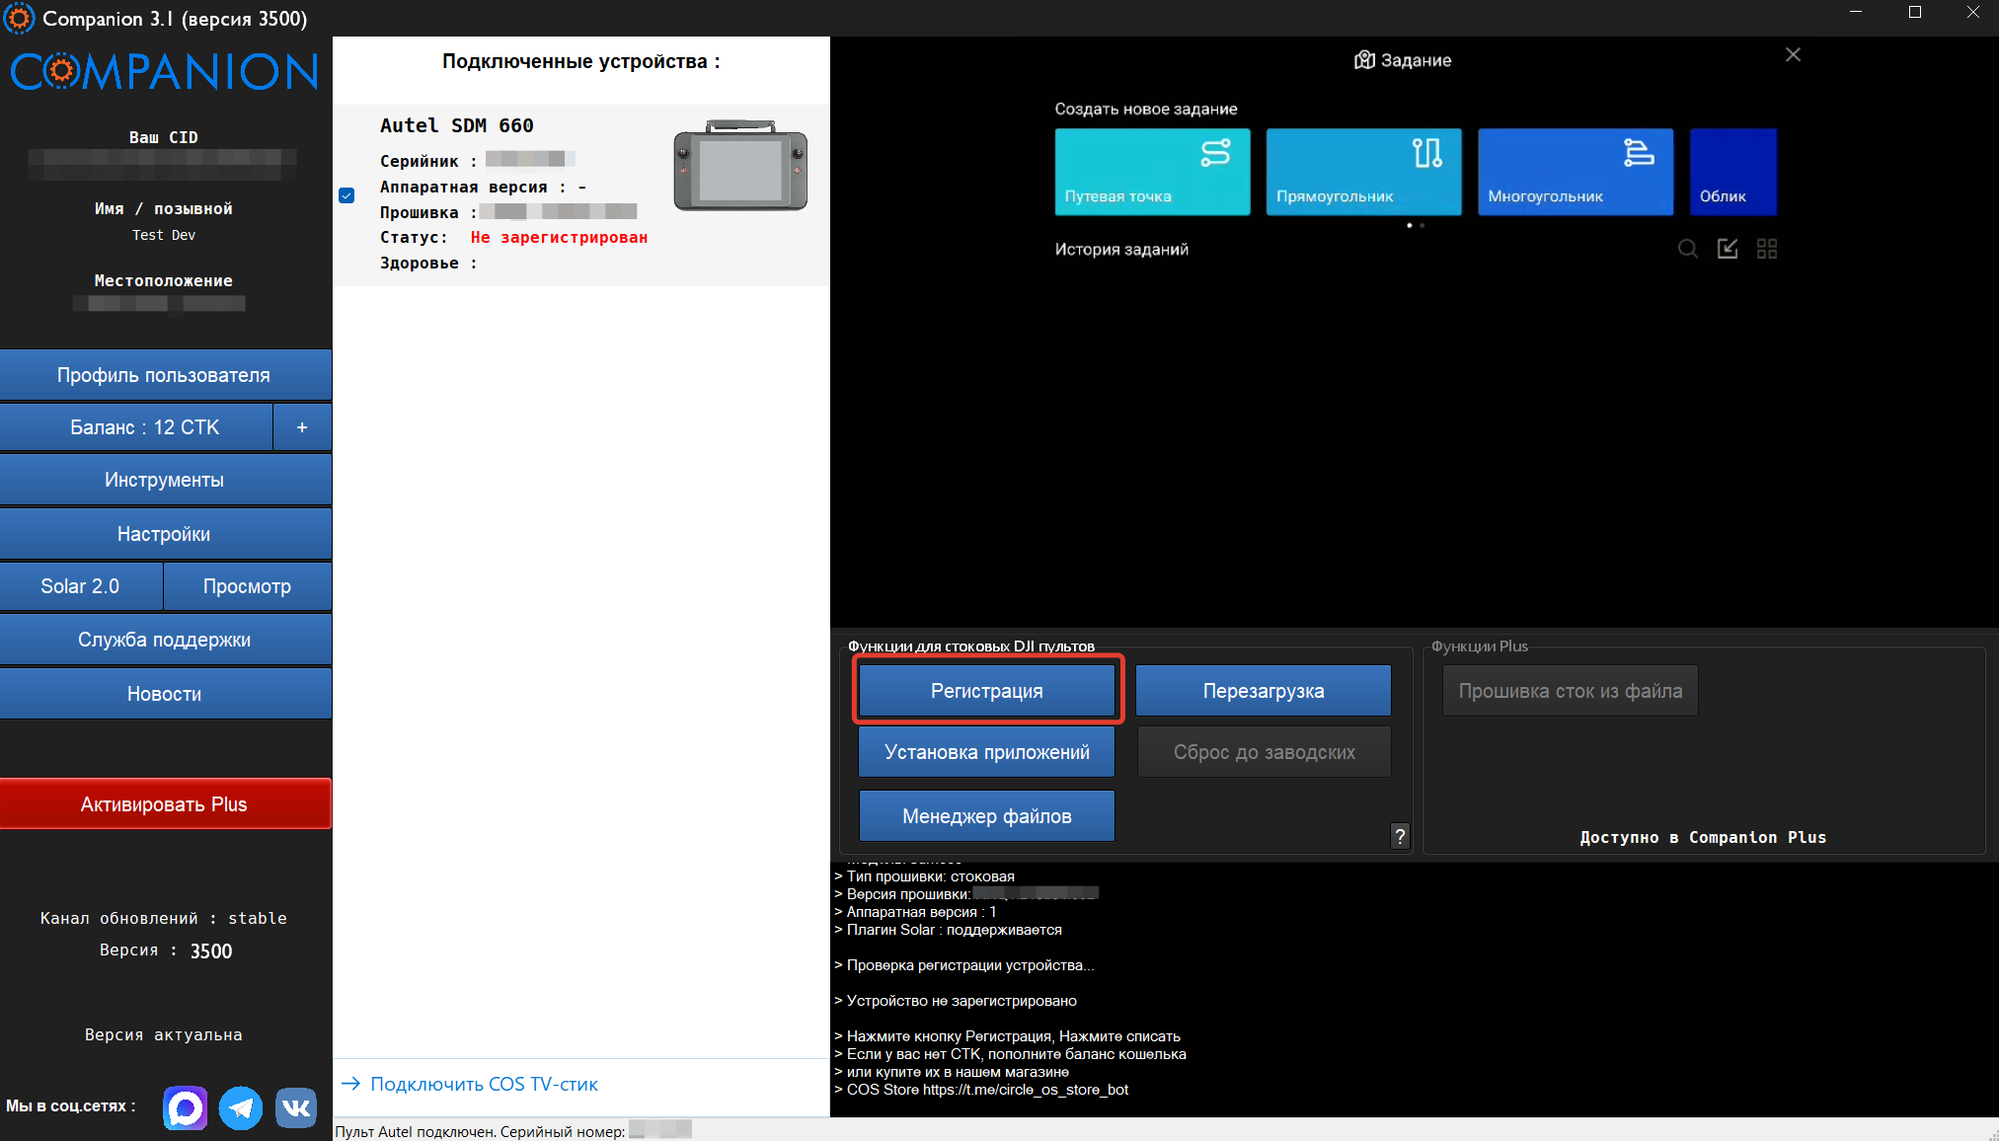The height and width of the screenshot is (1141, 1999).
Task: Create a Прямоугольник mission
Action: coord(1363,172)
